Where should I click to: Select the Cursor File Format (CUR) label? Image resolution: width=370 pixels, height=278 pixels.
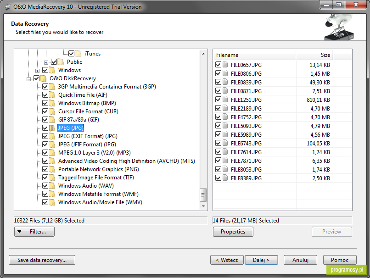[x=88, y=111]
